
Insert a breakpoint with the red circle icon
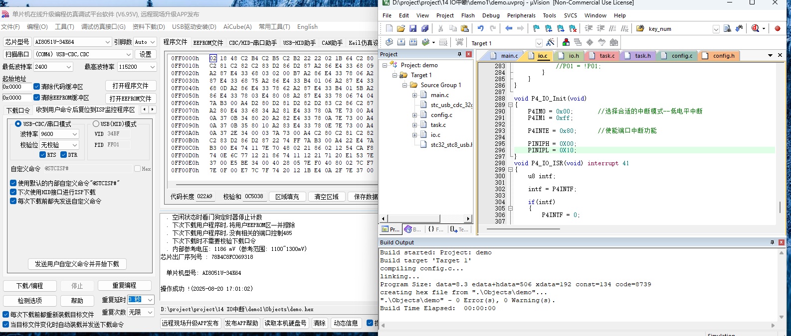[x=777, y=28]
